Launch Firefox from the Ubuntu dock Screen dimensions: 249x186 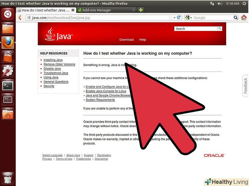8,43
